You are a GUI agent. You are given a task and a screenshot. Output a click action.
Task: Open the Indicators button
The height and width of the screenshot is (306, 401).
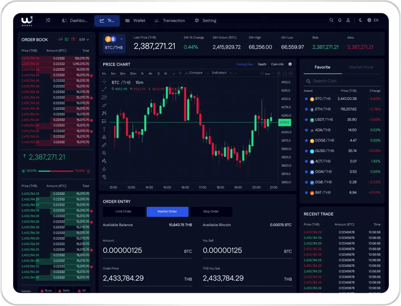click(x=216, y=73)
